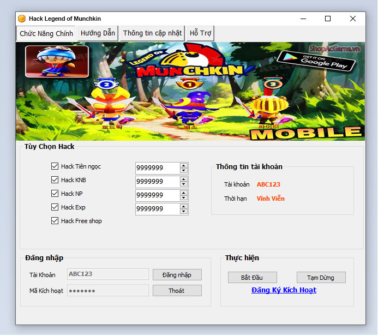Uncheck the Hack Free shop option
This screenshot has width=378, height=336.
[x=55, y=221]
